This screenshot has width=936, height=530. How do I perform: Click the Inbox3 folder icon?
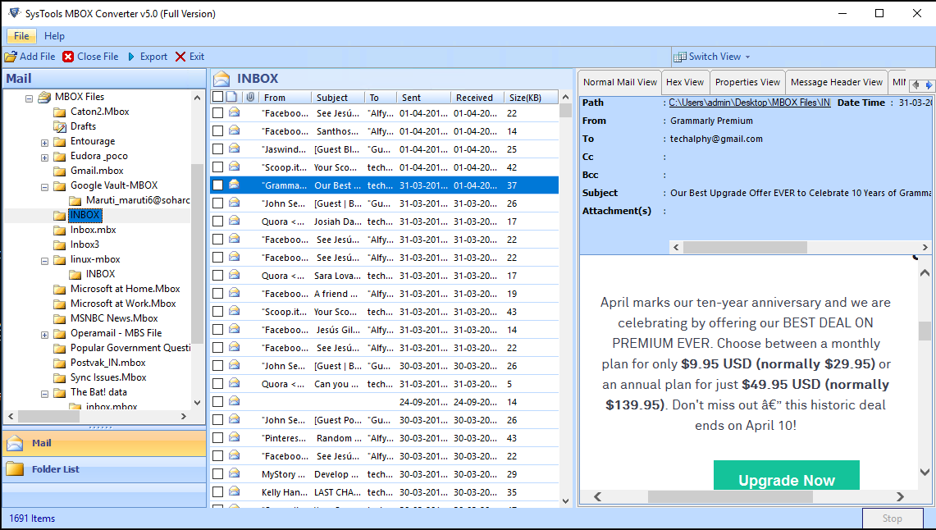coord(59,244)
